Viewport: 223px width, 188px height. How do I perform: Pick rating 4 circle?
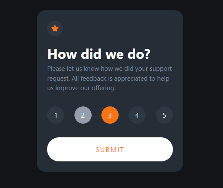click(137, 115)
